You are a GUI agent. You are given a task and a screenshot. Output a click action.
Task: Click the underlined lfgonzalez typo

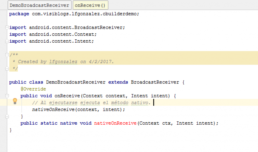point(63,61)
